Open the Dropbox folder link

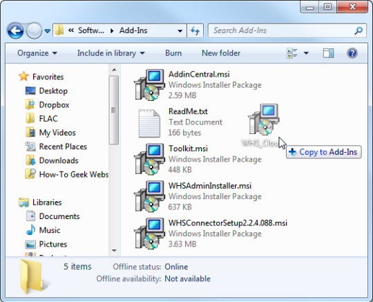click(54, 105)
